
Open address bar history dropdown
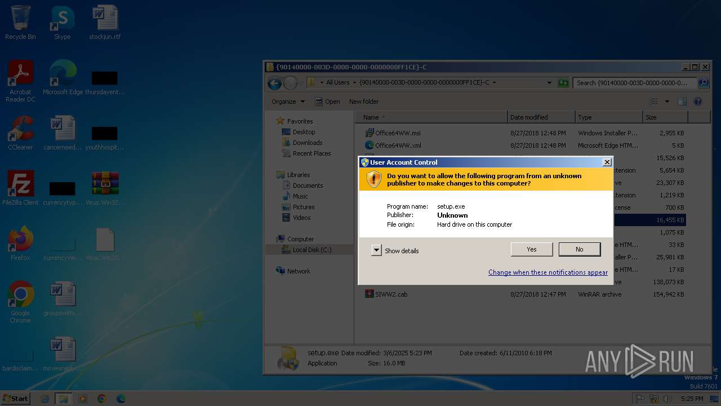point(549,83)
